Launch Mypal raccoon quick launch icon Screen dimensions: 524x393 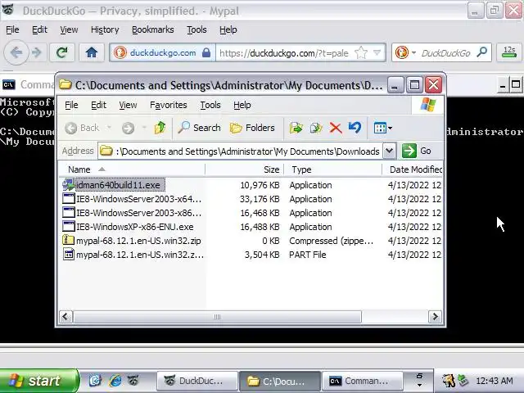[x=133, y=380]
